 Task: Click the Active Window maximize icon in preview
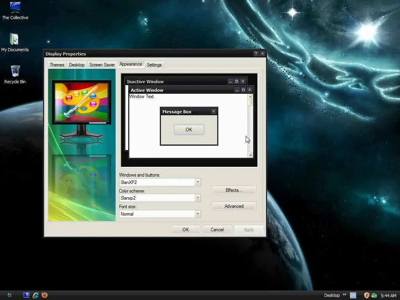[243, 90]
